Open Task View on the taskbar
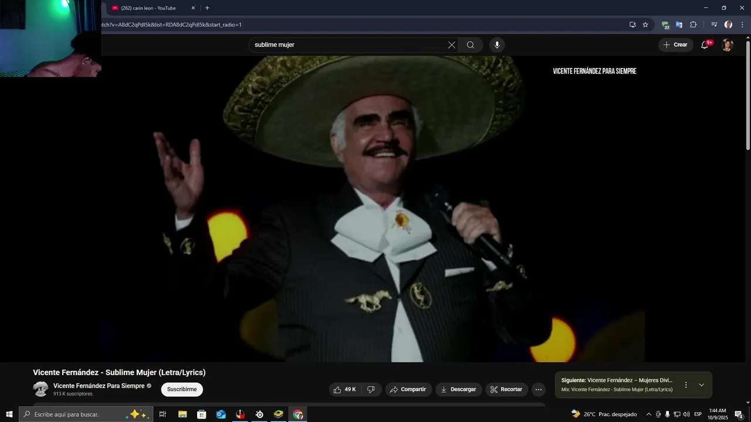The height and width of the screenshot is (422, 751). coord(163,414)
